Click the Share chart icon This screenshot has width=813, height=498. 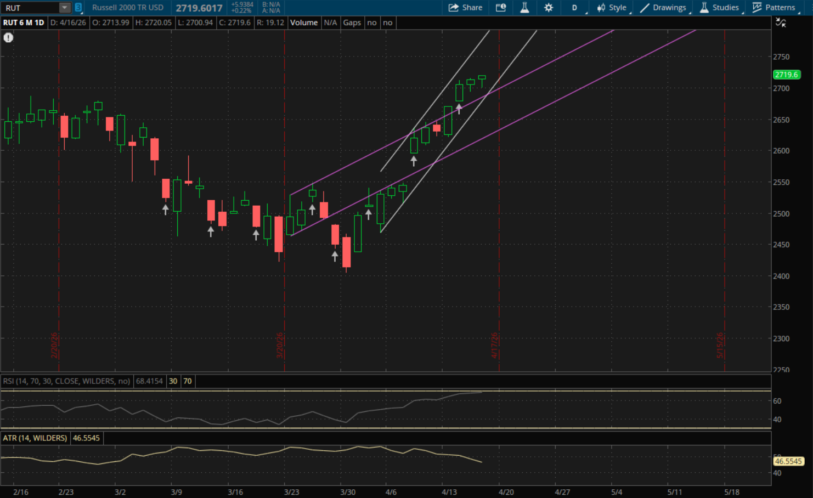[465, 8]
